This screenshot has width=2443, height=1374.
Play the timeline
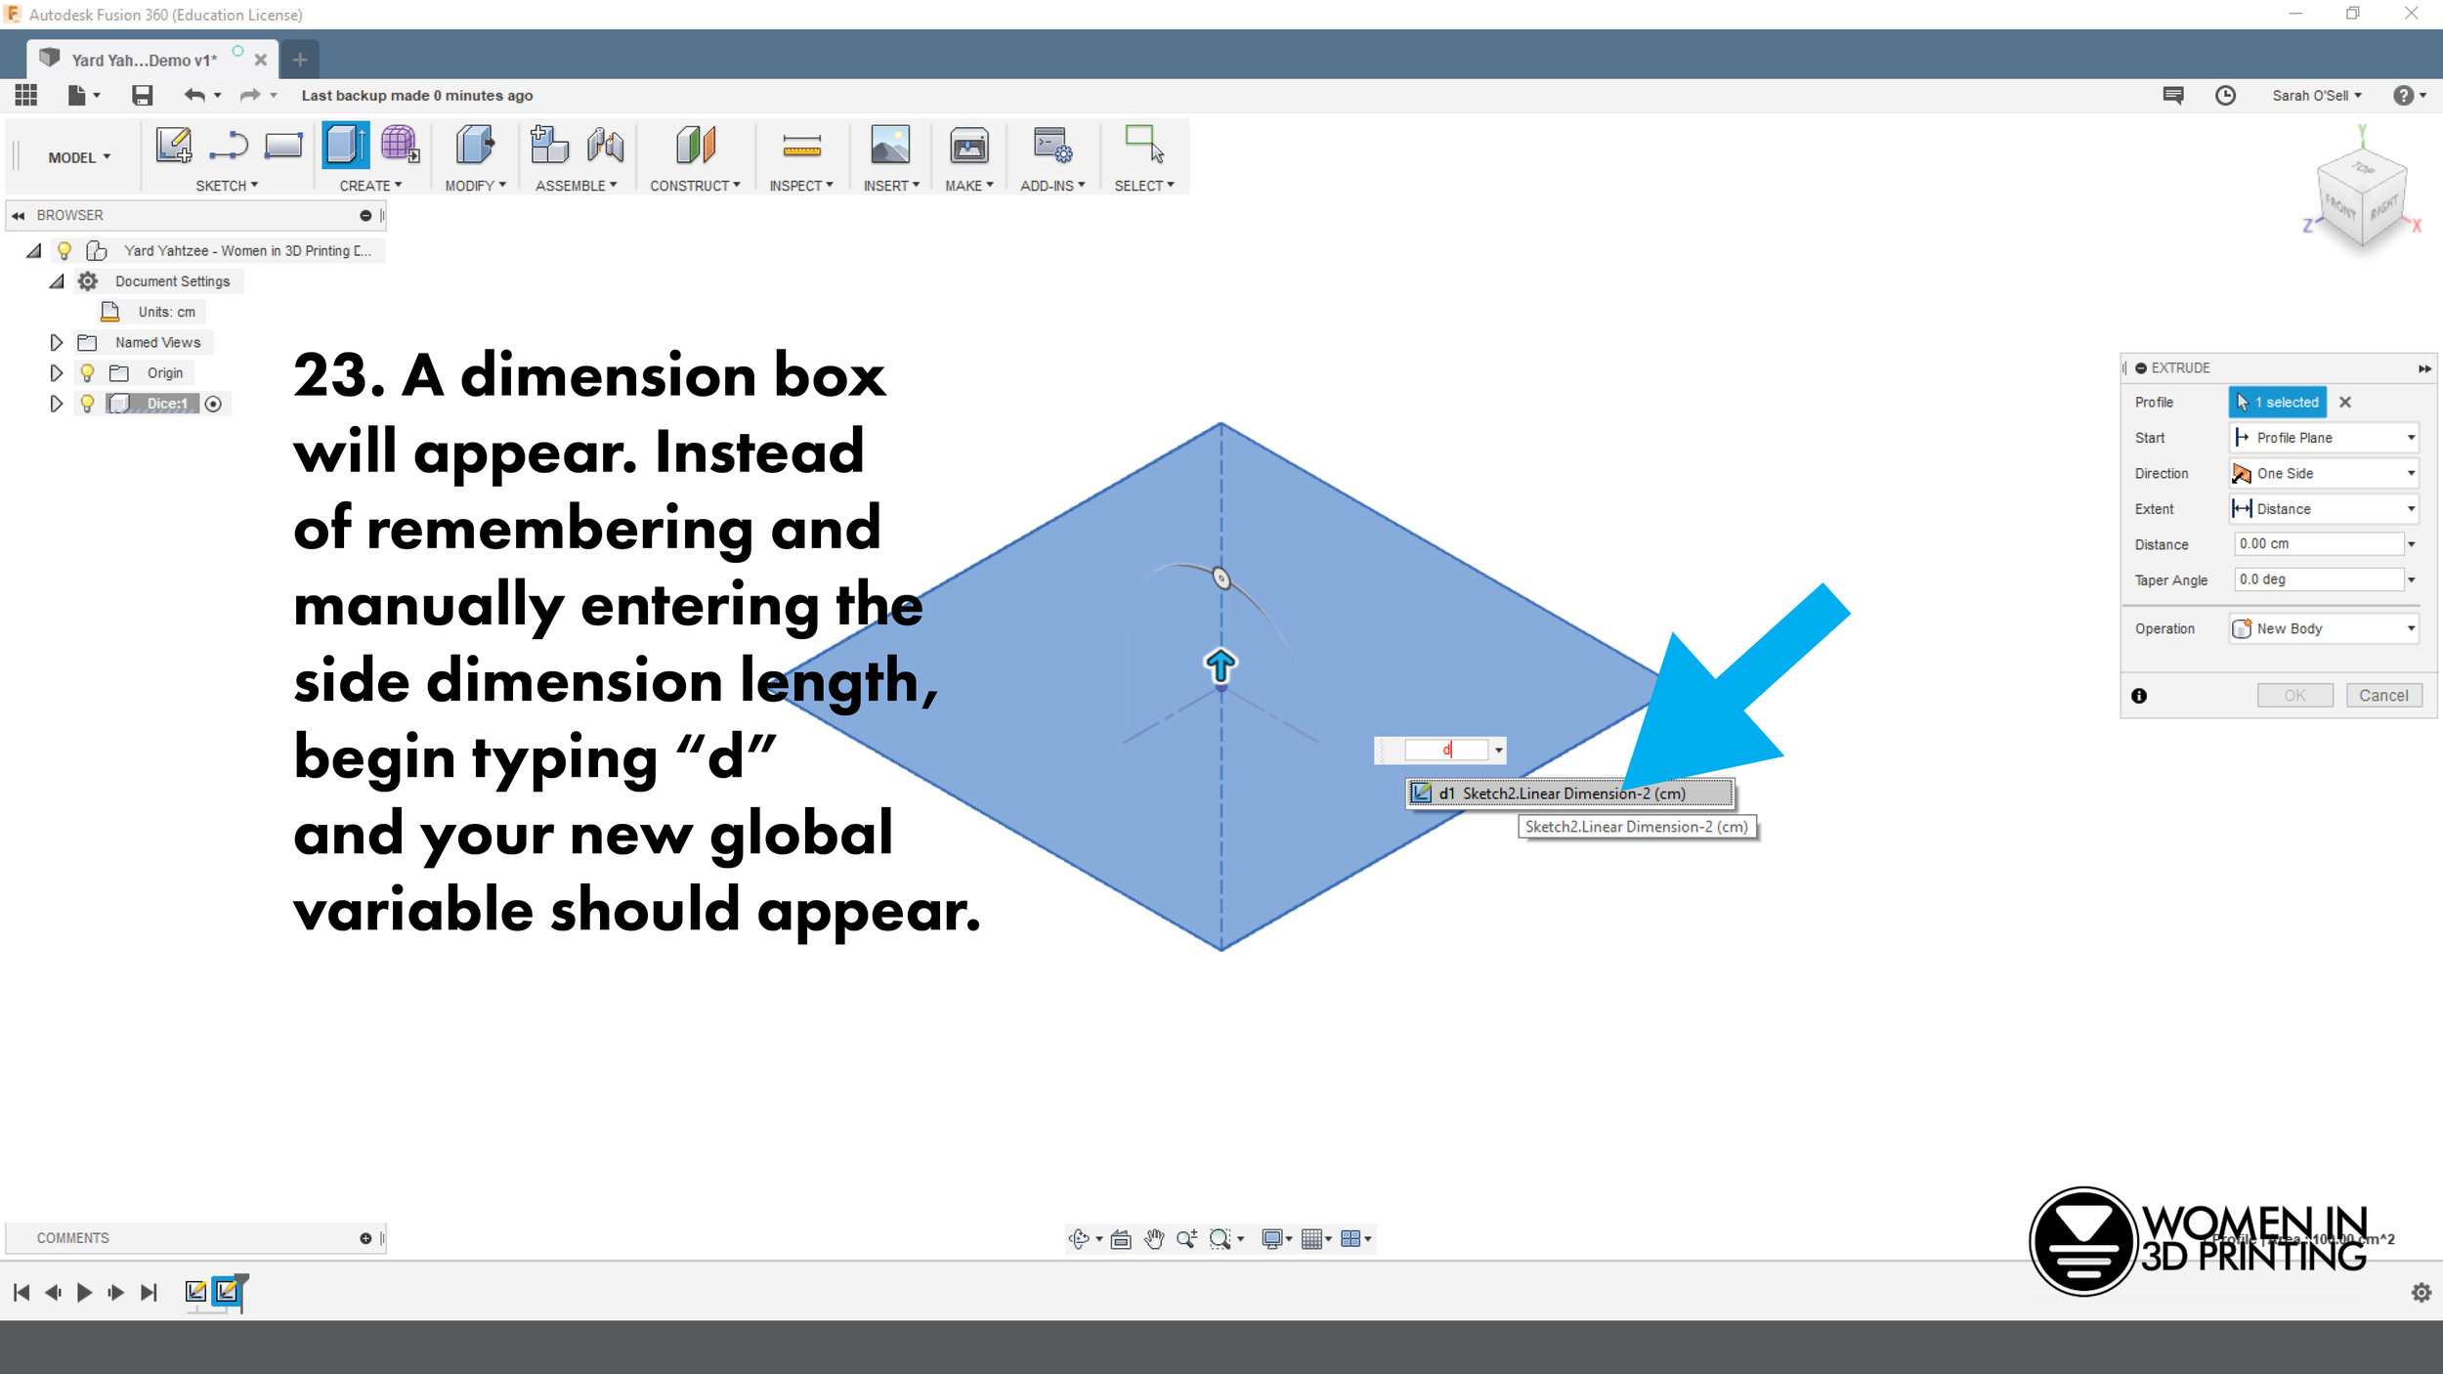(84, 1293)
